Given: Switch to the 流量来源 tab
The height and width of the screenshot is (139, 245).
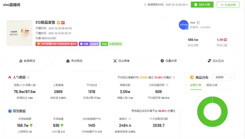Looking at the screenshot, I should coord(168,61).
